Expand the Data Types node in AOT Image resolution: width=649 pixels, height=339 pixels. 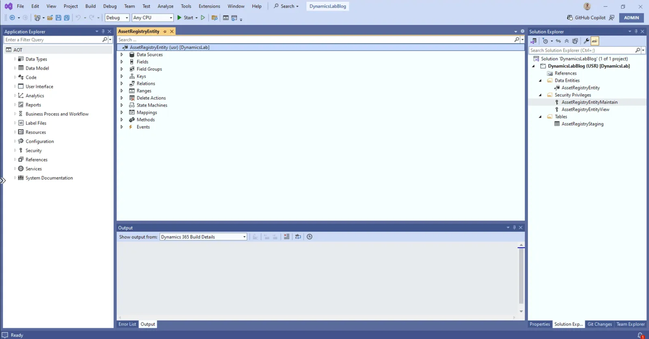point(15,59)
